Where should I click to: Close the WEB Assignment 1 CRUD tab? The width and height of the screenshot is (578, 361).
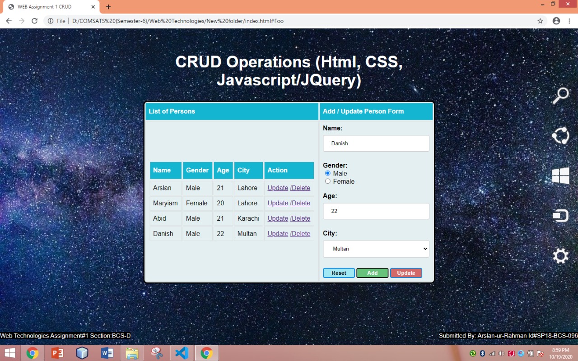click(93, 7)
